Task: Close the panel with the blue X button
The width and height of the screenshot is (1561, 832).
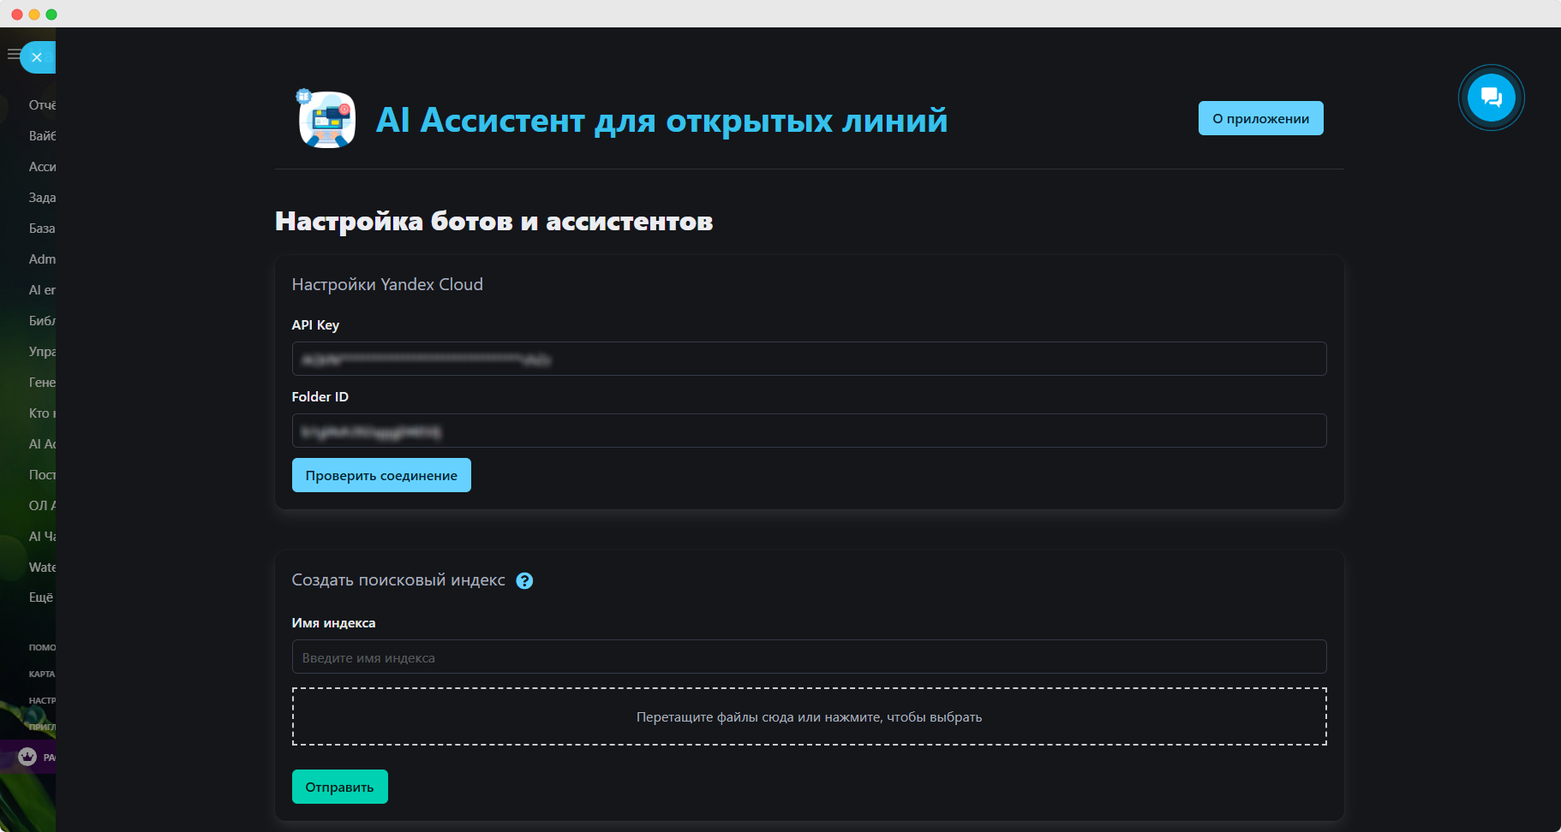Action: pyautogui.click(x=37, y=57)
